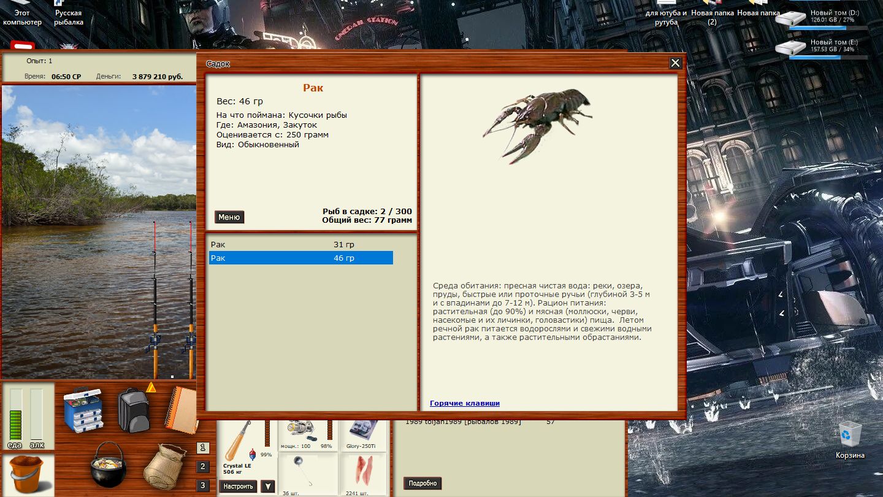Click the D: drive usage bar
The width and height of the screenshot is (883, 497).
828,28
